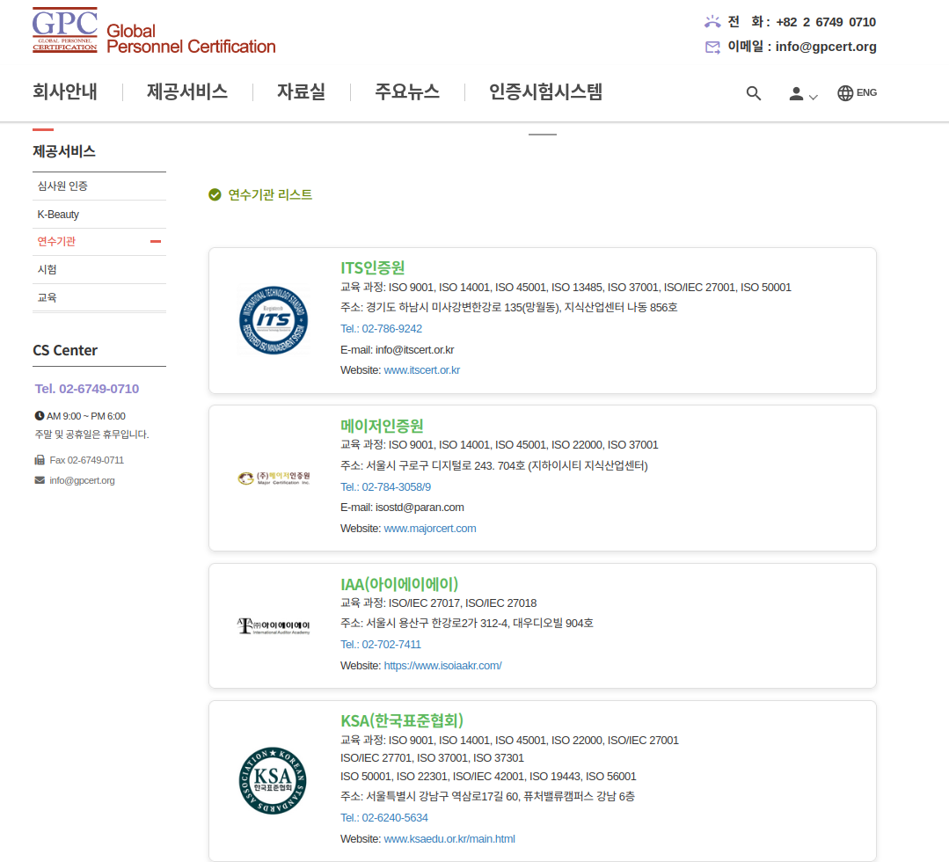The width and height of the screenshot is (949, 862).
Task: Select K-Beauty in sidebar
Action: (58, 215)
